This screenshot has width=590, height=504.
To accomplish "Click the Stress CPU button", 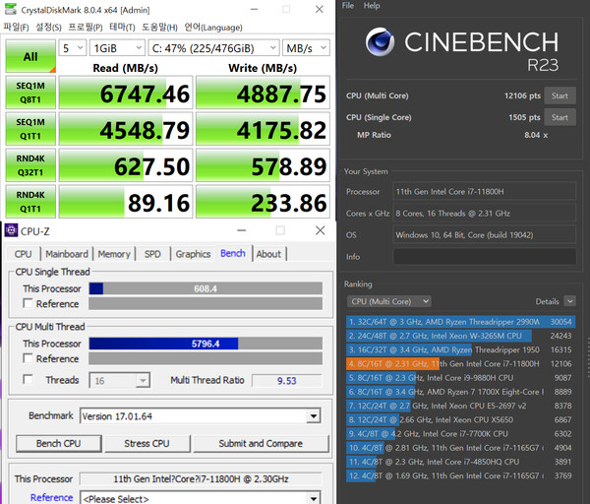I will pyautogui.click(x=147, y=443).
